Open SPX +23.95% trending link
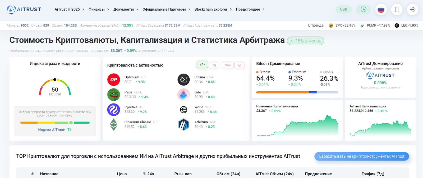Viewport: 423px width, 178px height. click(x=345, y=26)
